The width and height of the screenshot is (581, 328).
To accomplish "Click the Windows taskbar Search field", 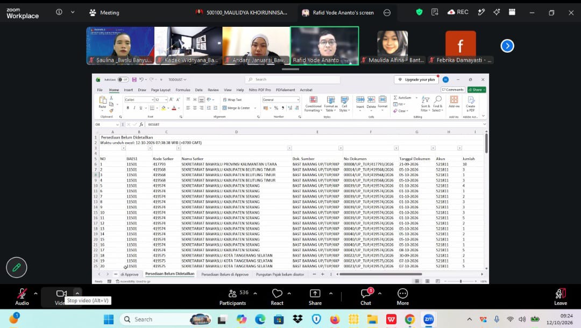I will click(165, 319).
